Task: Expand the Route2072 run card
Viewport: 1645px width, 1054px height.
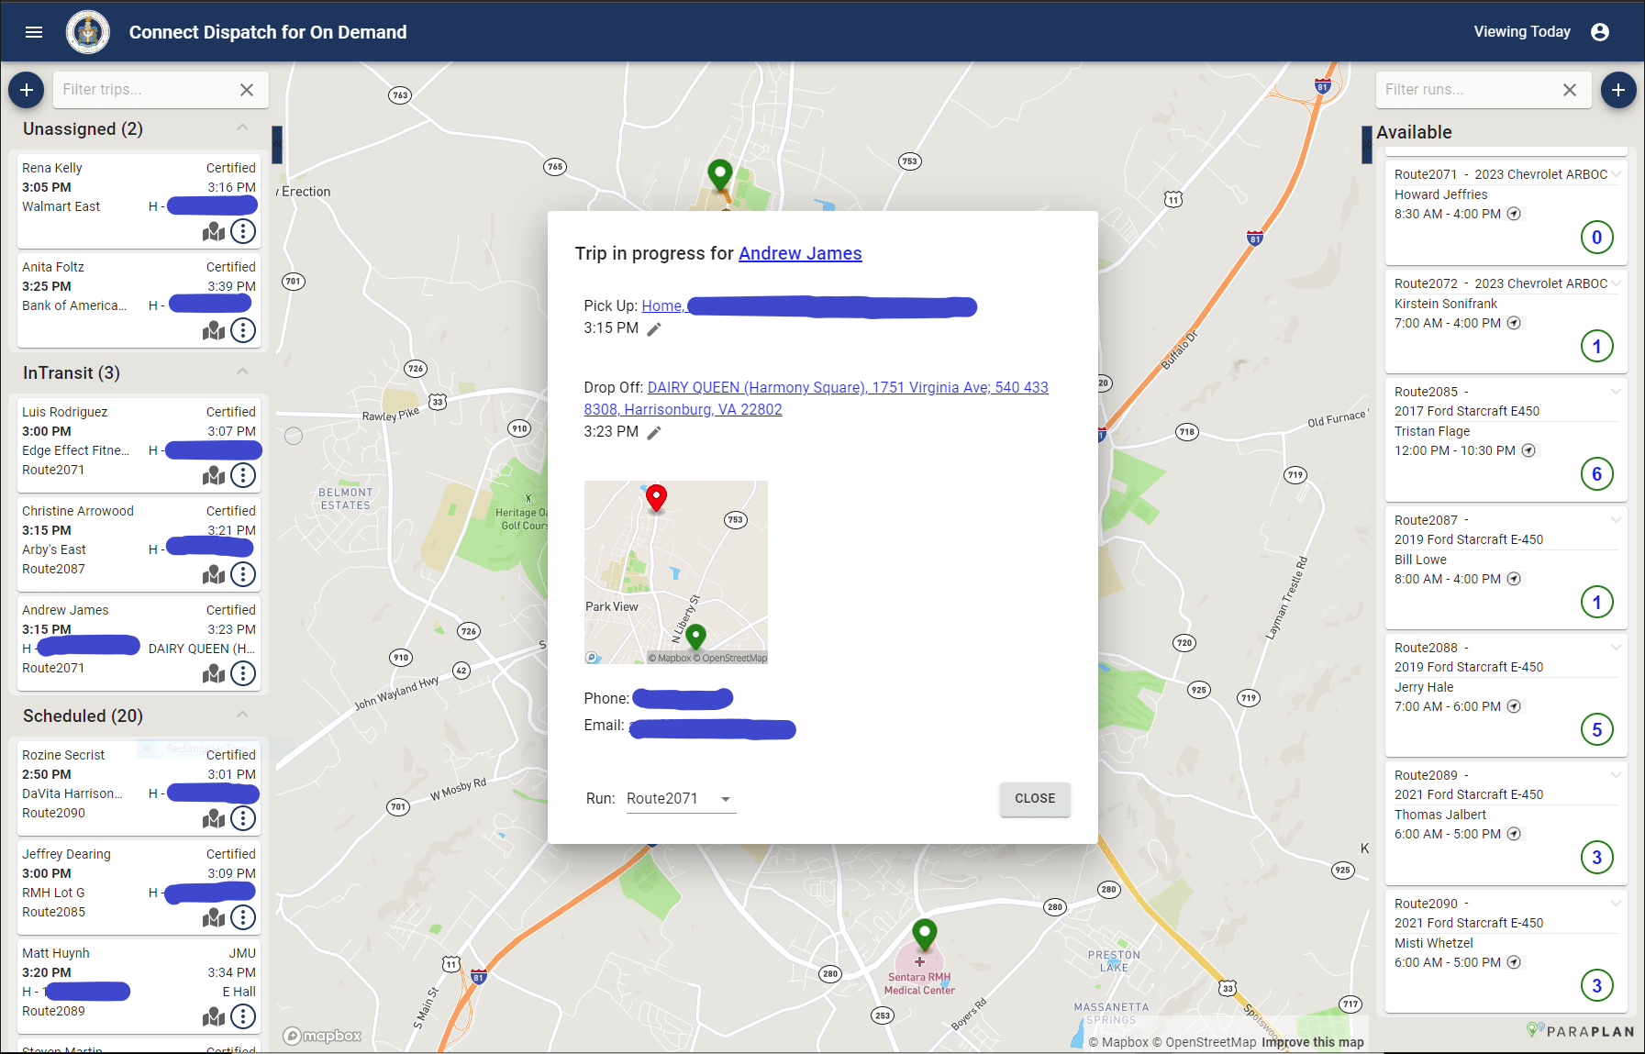Action: coord(1616,283)
